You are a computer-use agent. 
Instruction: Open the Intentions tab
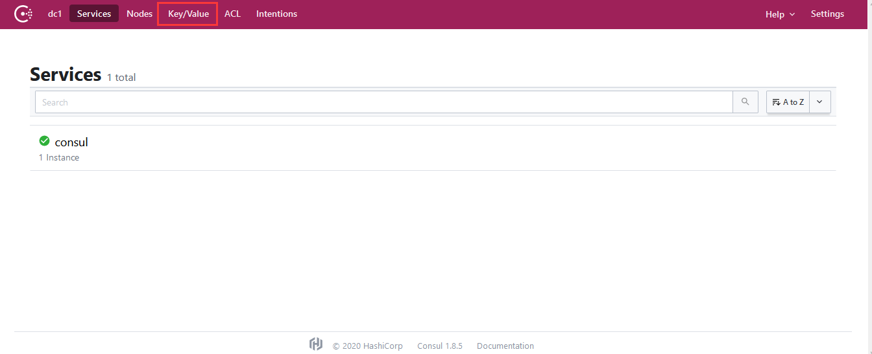pos(276,14)
